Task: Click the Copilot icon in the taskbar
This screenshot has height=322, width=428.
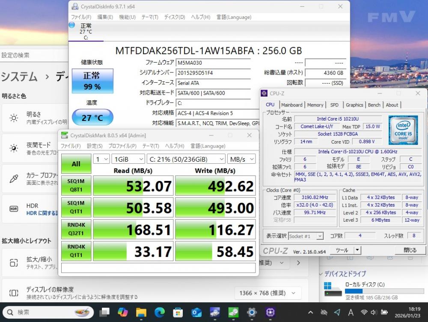Action: (x=123, y=312)
